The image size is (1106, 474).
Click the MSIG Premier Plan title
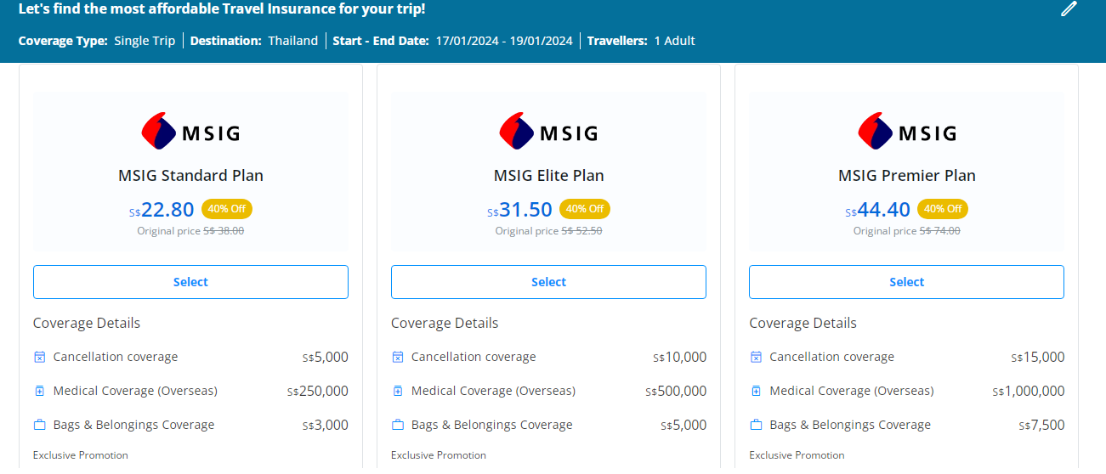906,176
